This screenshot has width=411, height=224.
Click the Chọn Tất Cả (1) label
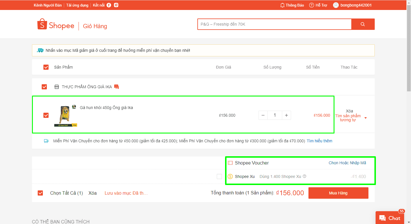click(x=67, y=193)
